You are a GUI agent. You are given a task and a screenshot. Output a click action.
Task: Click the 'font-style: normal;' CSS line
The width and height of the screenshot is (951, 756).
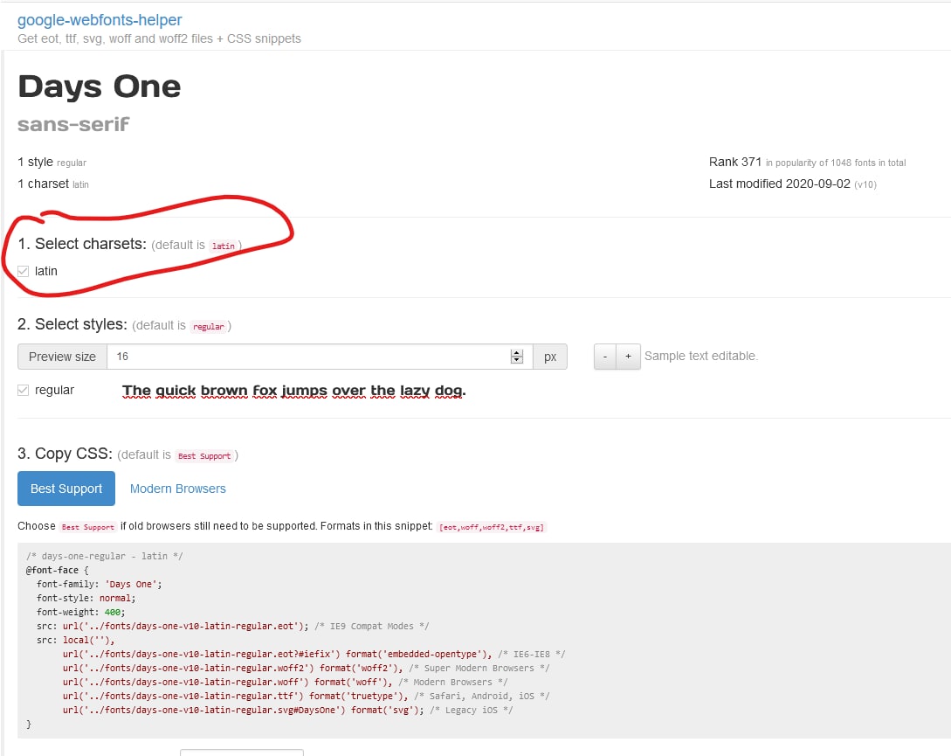[86, 598]
